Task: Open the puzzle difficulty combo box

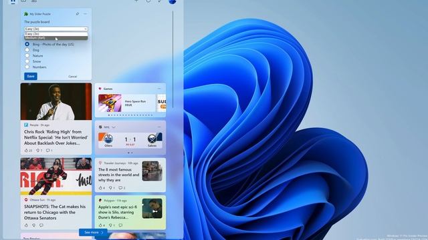Action: [56, 29]
